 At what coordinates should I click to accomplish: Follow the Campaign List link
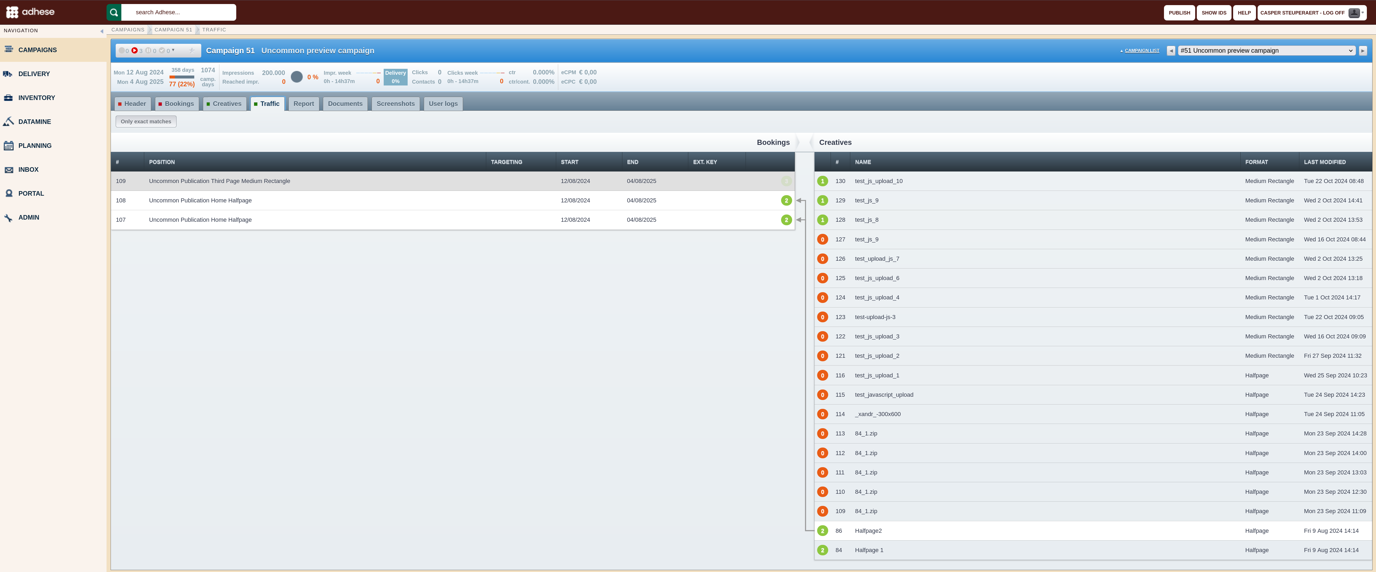point(1141,51)
